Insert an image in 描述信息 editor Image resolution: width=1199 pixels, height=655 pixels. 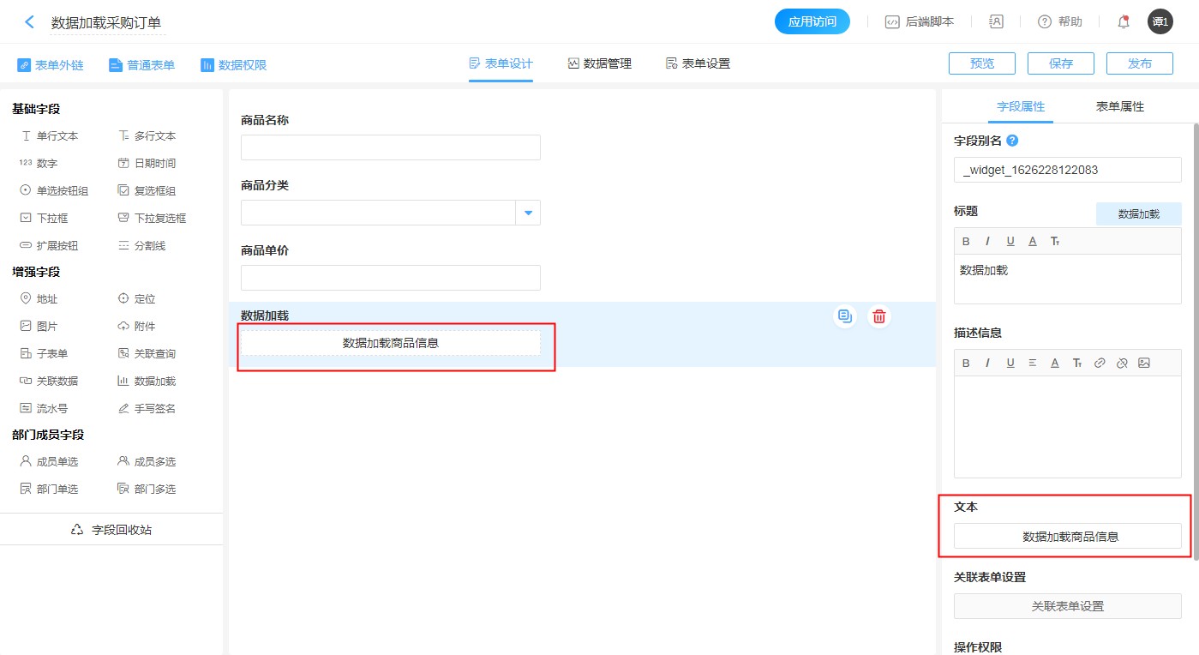pyautogui.click(x=1144, y=364)
